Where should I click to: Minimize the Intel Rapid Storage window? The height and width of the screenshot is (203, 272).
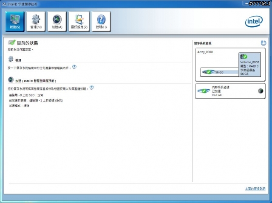point(246,4)
